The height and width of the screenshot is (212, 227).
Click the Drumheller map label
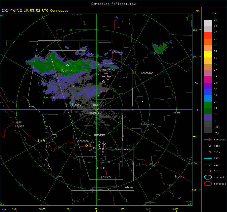click(x=148, y=124)
